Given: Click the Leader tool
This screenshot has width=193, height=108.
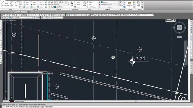Looking at the screenshot, I should pos(77,4).
